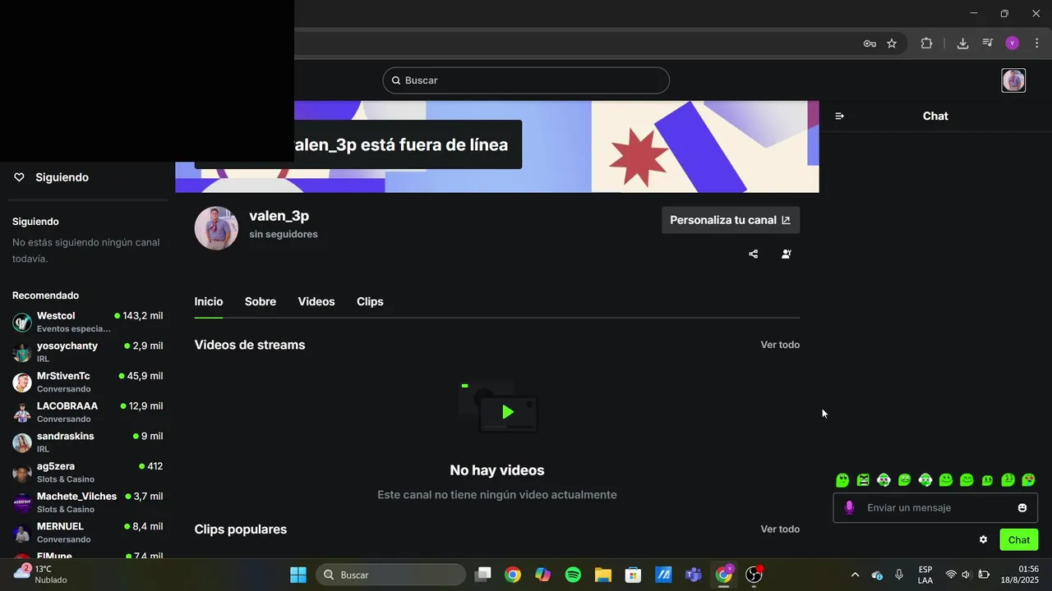Open chat settings gear icon
Image resolution: width=1052 pixels, height=591 pixels.
click(983, 539)
